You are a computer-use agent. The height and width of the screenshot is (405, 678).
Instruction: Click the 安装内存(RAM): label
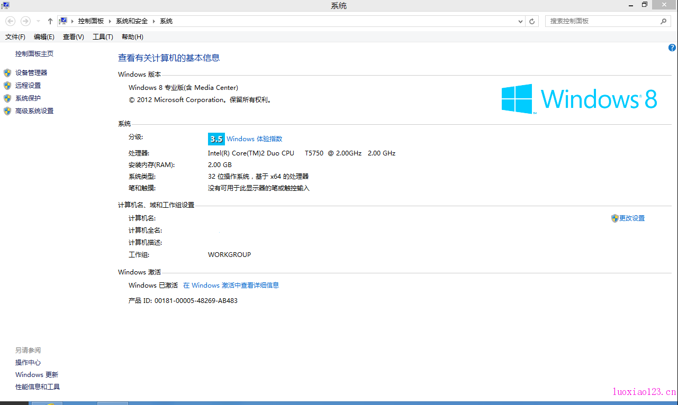[151, 165]
